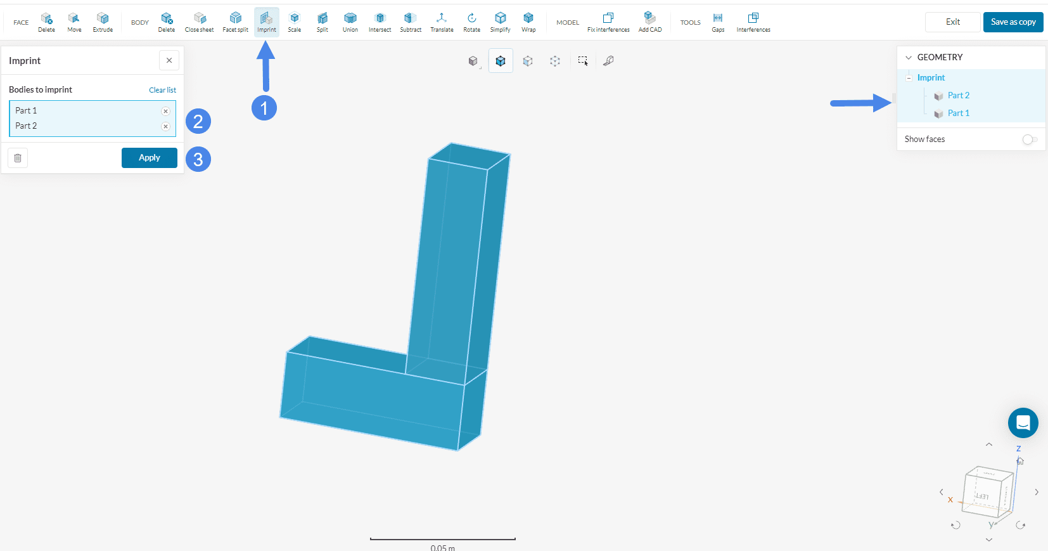This screenshot has width=1048, height=551.
Task: Select the Fix interferences tool
Action: (x=608, y=22)
